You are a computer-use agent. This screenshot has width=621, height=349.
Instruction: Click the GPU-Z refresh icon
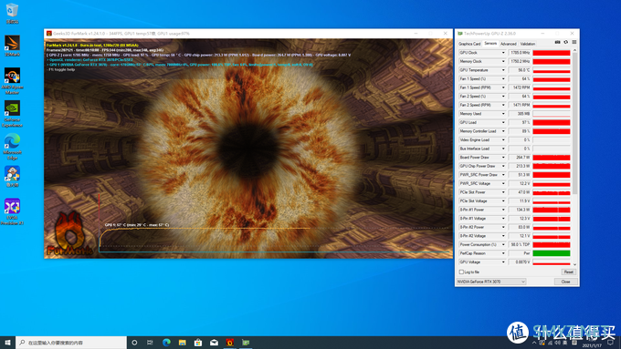pos(565,42)
